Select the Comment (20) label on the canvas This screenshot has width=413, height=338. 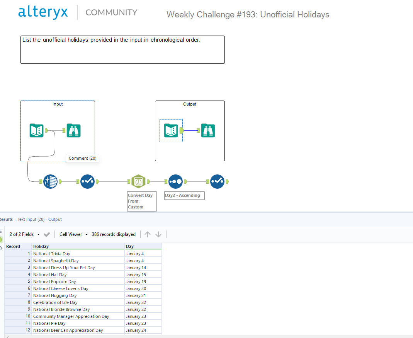(82, 158)
